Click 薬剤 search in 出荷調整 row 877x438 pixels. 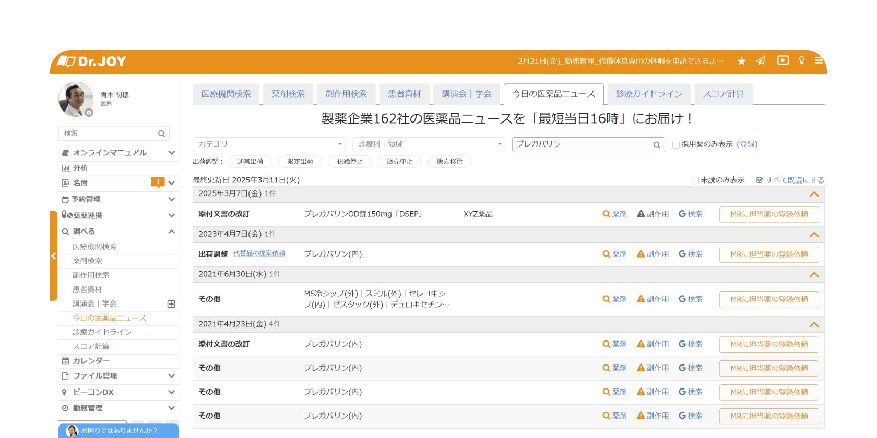click(x=615, y=254)
